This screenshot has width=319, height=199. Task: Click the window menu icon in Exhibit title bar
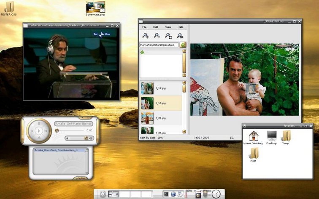pos(141,21)
